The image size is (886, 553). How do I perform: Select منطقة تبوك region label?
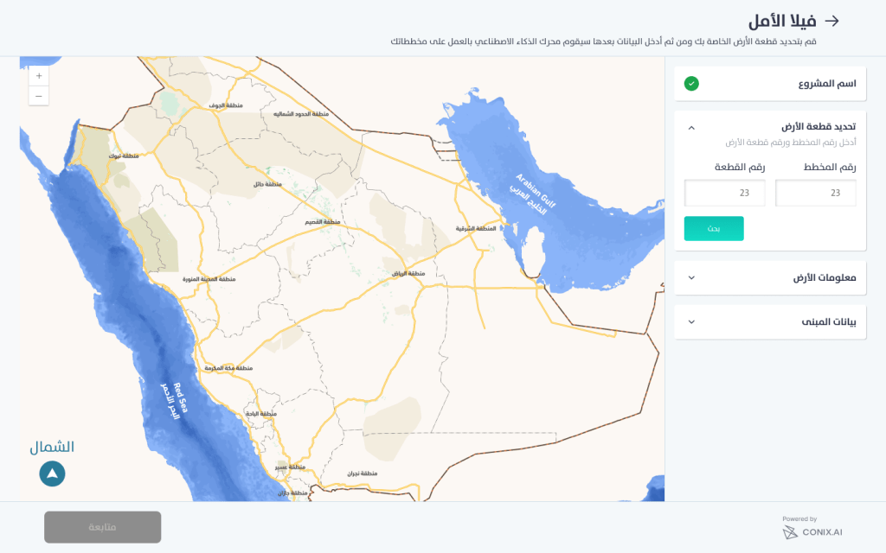123,156
